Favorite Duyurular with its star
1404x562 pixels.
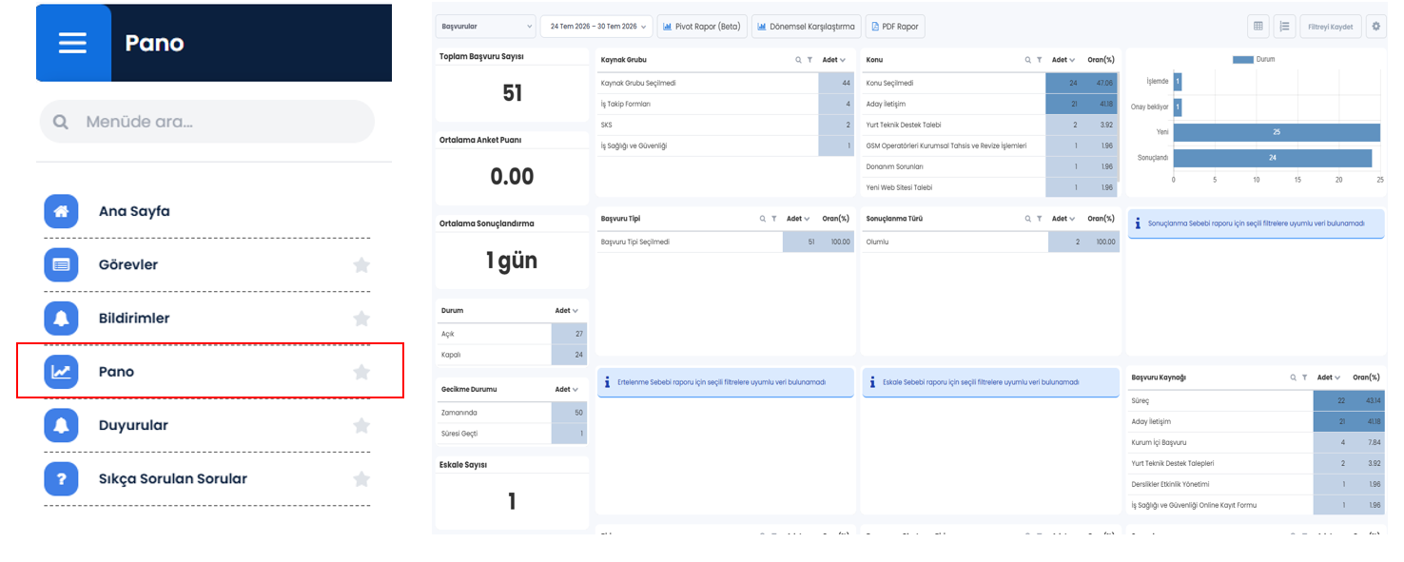pyautogui.click(x=361, y=425)
